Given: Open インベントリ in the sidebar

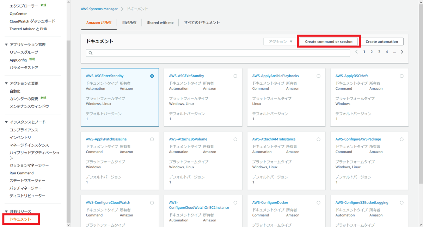Looking at the screenshot, I should pyautogui.click(x=20, y=137).
